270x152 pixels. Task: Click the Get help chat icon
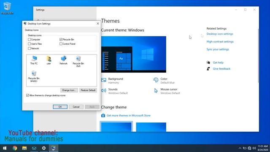pos(208,62)
